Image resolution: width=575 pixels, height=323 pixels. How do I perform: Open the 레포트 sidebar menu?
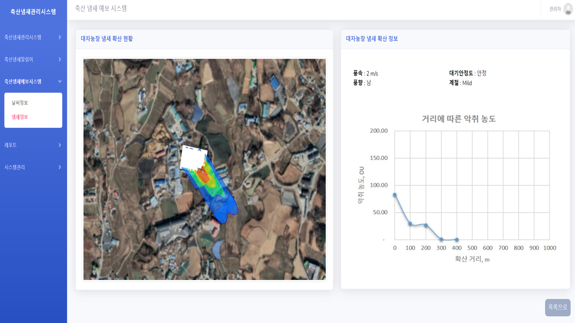11,145
